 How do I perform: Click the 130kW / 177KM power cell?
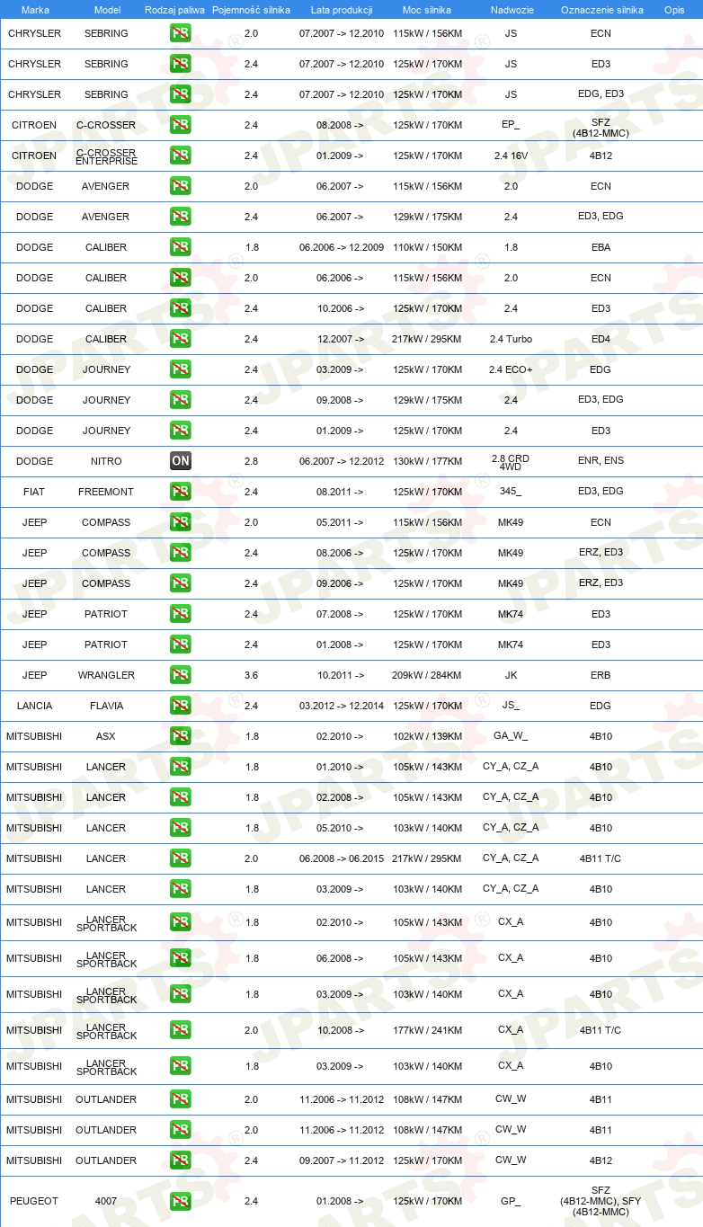(x=427, y=461)
